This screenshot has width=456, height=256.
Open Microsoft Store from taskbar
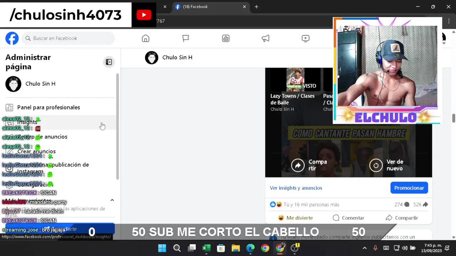tap(221, 248)
